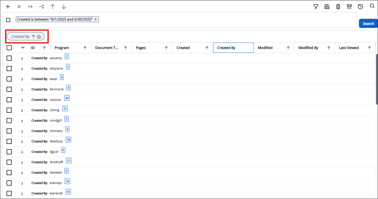The width and height of the screenshot is (378, 199).
Task: Click the trash delete icon
Action: pyautogui.click(x=338, y=7)
